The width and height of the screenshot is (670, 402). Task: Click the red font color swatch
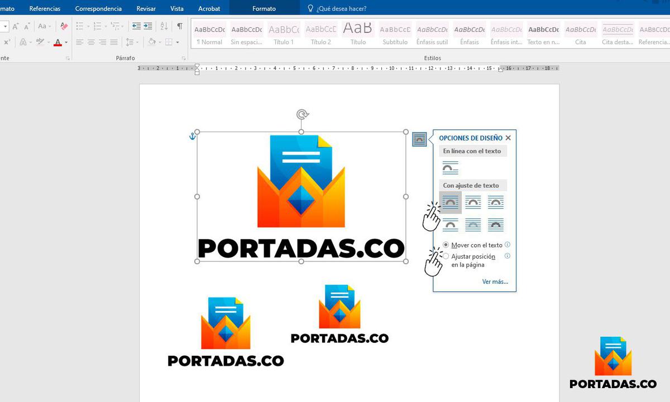coord(58,45)
